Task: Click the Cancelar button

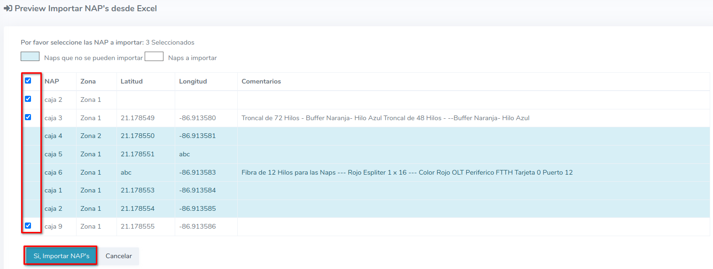Action: (118, 256)
